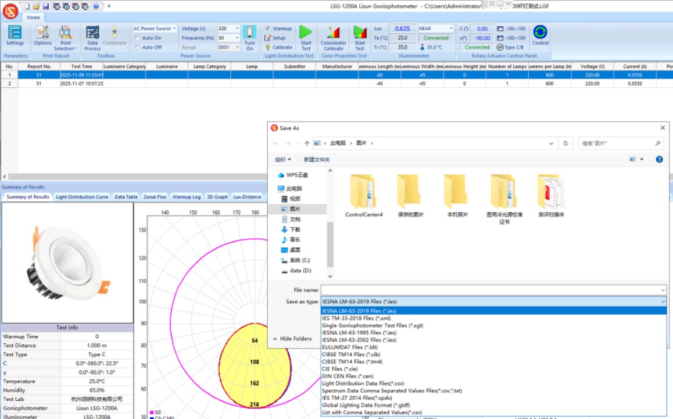Switch to the Light Distribution Curve tab
Screen dimensions: 673x419
point(81,197)
